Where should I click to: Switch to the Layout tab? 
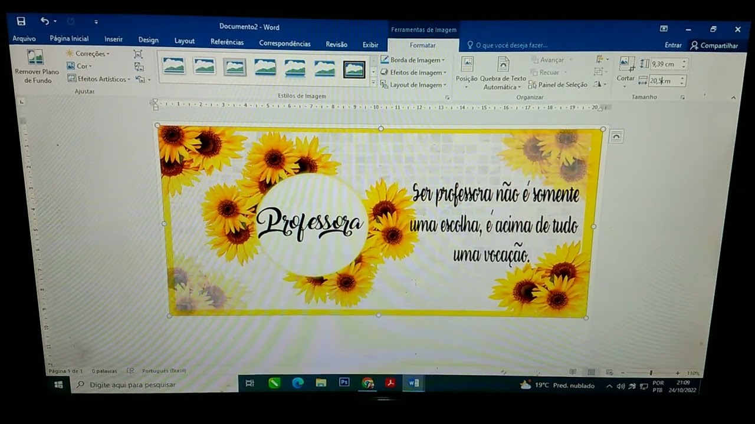click(185, 41)
